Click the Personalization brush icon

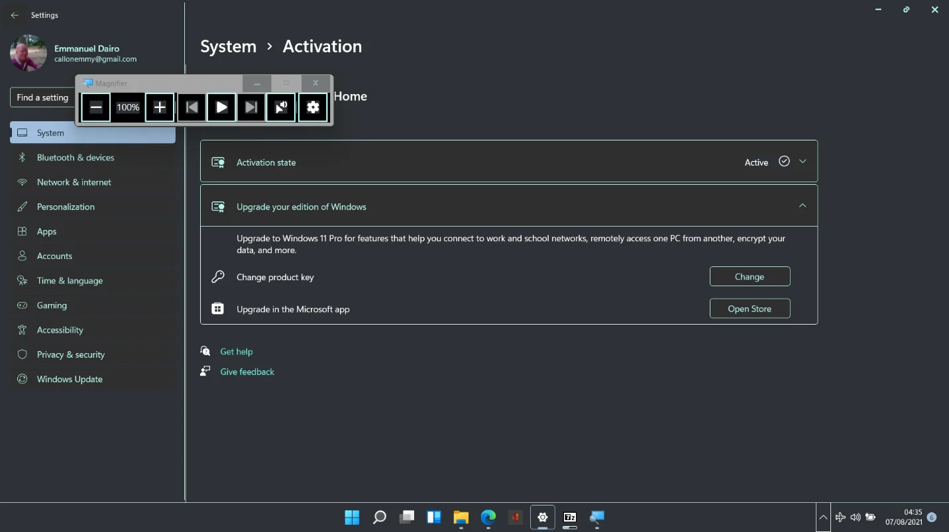click(x=22, y=207)
